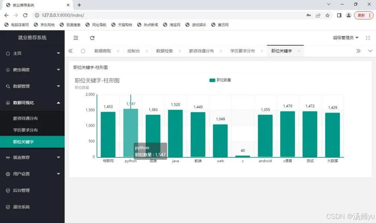The width and height of the screenshot is (376, 223).
Task: Close the 学历要求分布 tab
Action: click(262, 51)
